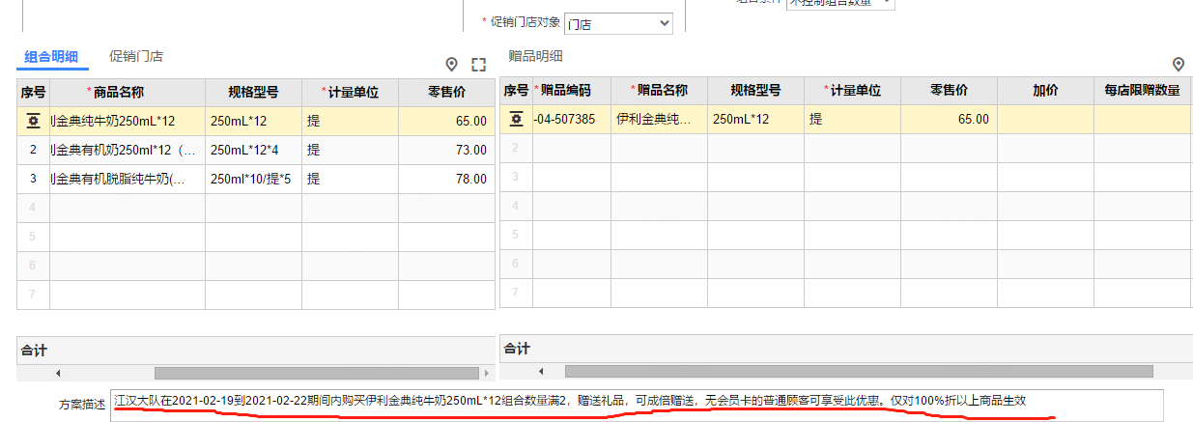The image size is (1193, 422).
Task: Click row number 3 in 组合明细 table
Action: coord(33,180)
